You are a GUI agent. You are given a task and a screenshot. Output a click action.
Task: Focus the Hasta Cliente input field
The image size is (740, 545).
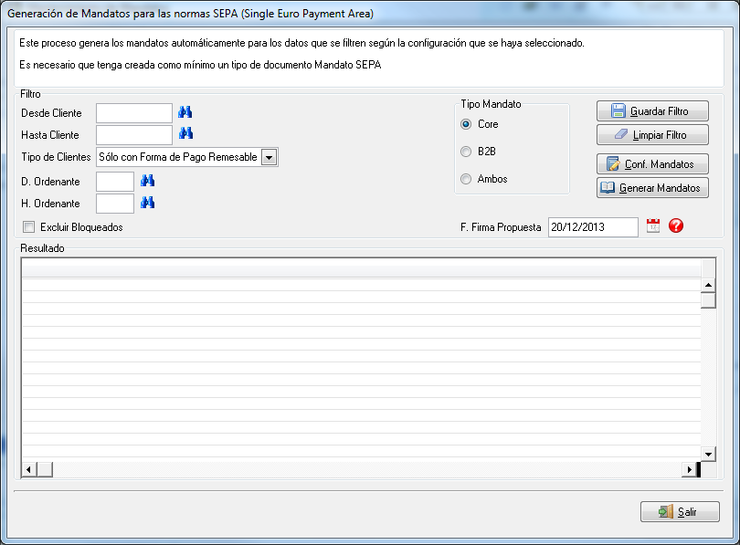134,135
